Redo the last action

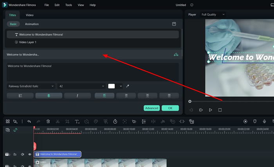click(38, 121)
